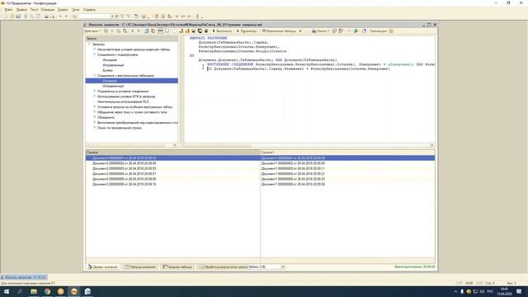Screen dimensions: 528x297
Task: Switch to the Сводная таблица tab
Action: click(177, 266)
